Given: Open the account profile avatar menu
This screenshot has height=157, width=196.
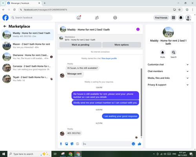Looking at the screenshot, I should [188, 18].
